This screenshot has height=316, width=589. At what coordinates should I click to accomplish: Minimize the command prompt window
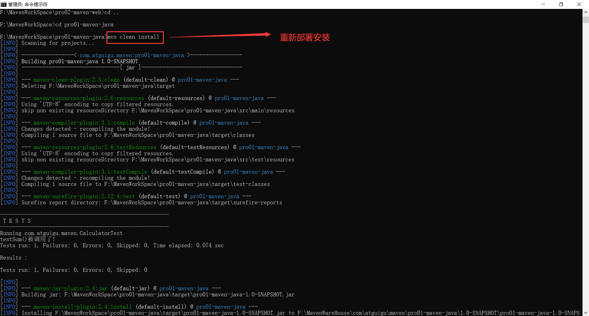coord(543,4)
